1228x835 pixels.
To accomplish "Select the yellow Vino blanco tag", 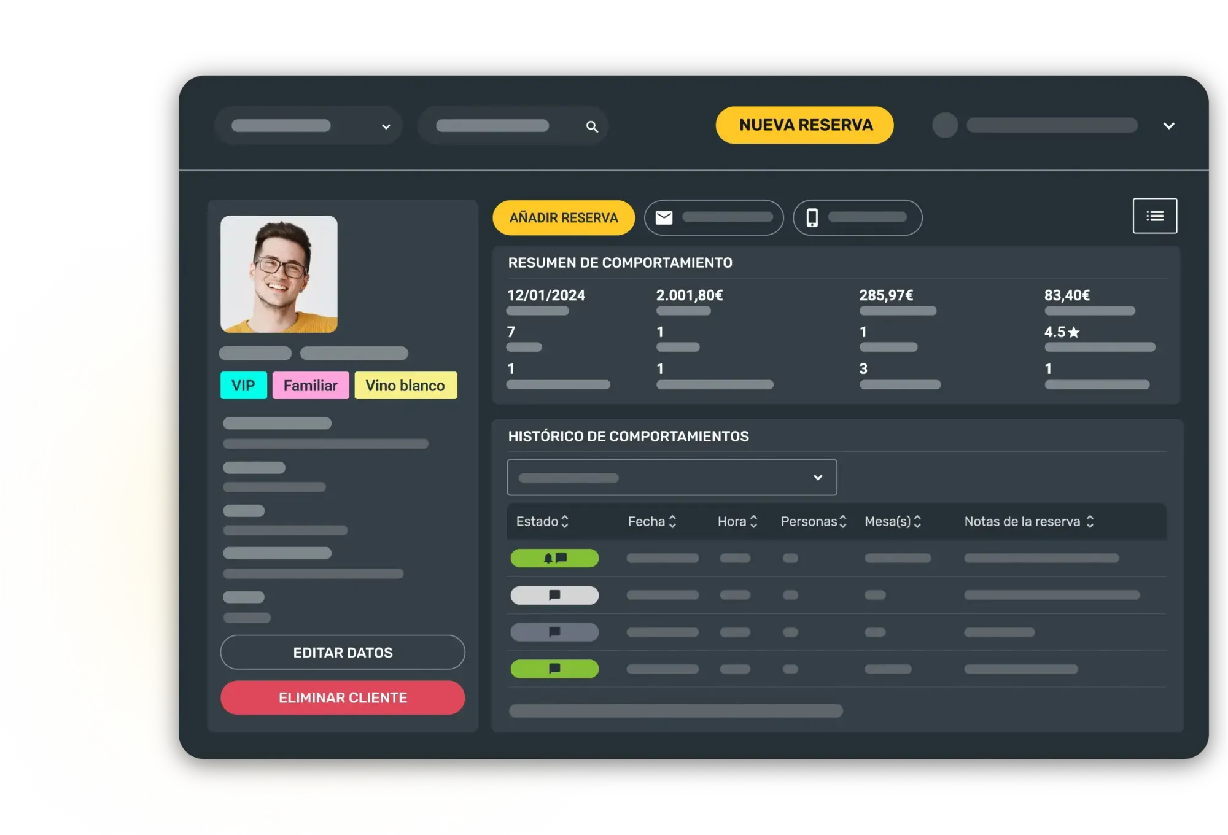I will pyautogui.click(x=405, y=386).
